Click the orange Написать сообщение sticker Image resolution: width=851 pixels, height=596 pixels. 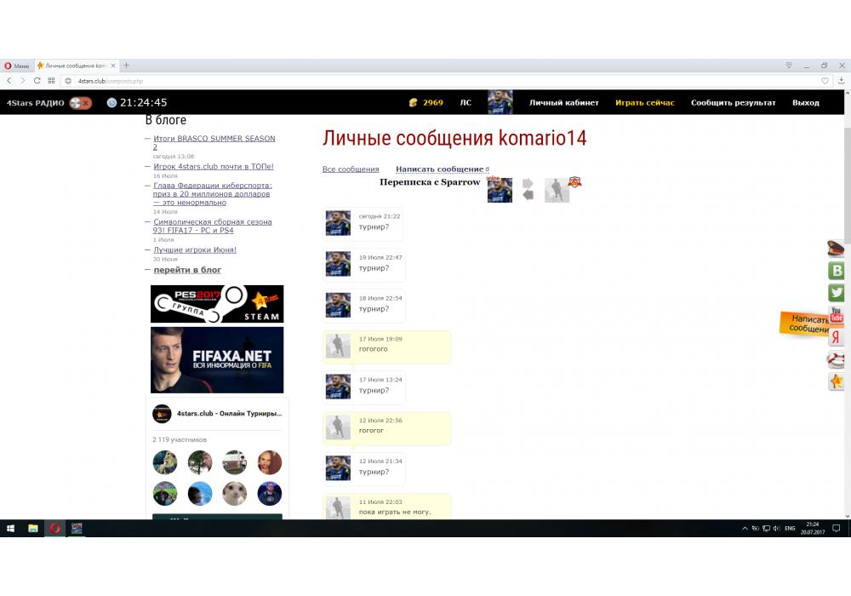tap(804, 323)
